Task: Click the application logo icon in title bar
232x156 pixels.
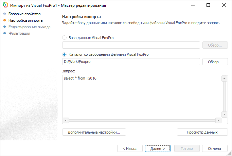Action: [x=5, y=5]
